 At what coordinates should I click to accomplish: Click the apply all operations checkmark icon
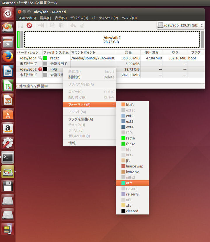click(x=82, y=25)
